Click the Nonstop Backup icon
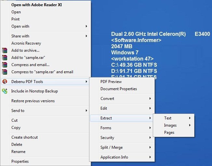212x166 pixels. tap(5, 91)
